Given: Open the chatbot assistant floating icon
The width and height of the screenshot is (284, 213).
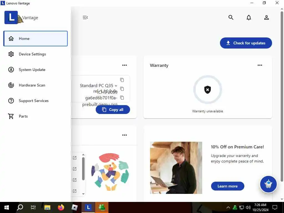Looking at the screenshot, I should coord(268,184).
